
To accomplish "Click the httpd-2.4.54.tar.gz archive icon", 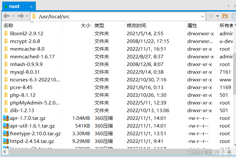I will tap(6, 141).
